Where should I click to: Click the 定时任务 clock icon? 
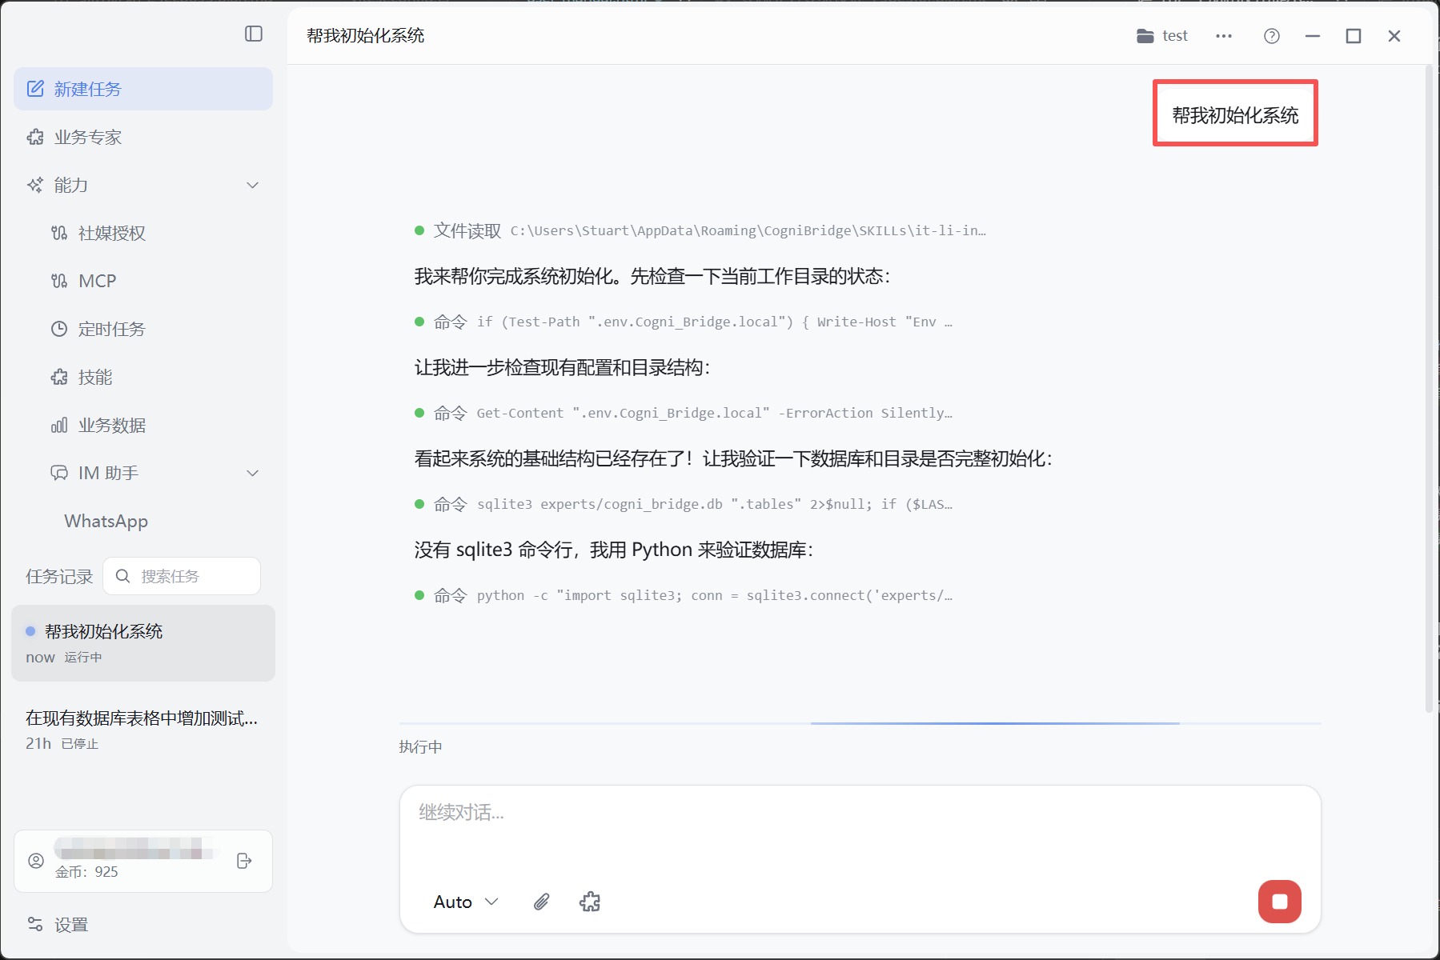(x=59, y=329)
